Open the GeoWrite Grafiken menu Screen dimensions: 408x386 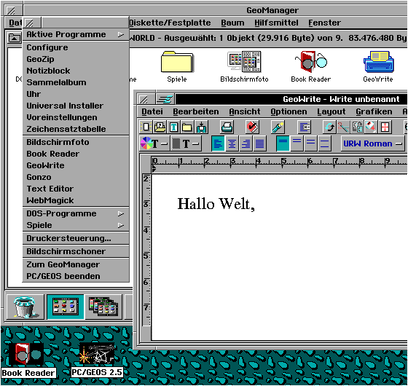[x=374, y=111]
